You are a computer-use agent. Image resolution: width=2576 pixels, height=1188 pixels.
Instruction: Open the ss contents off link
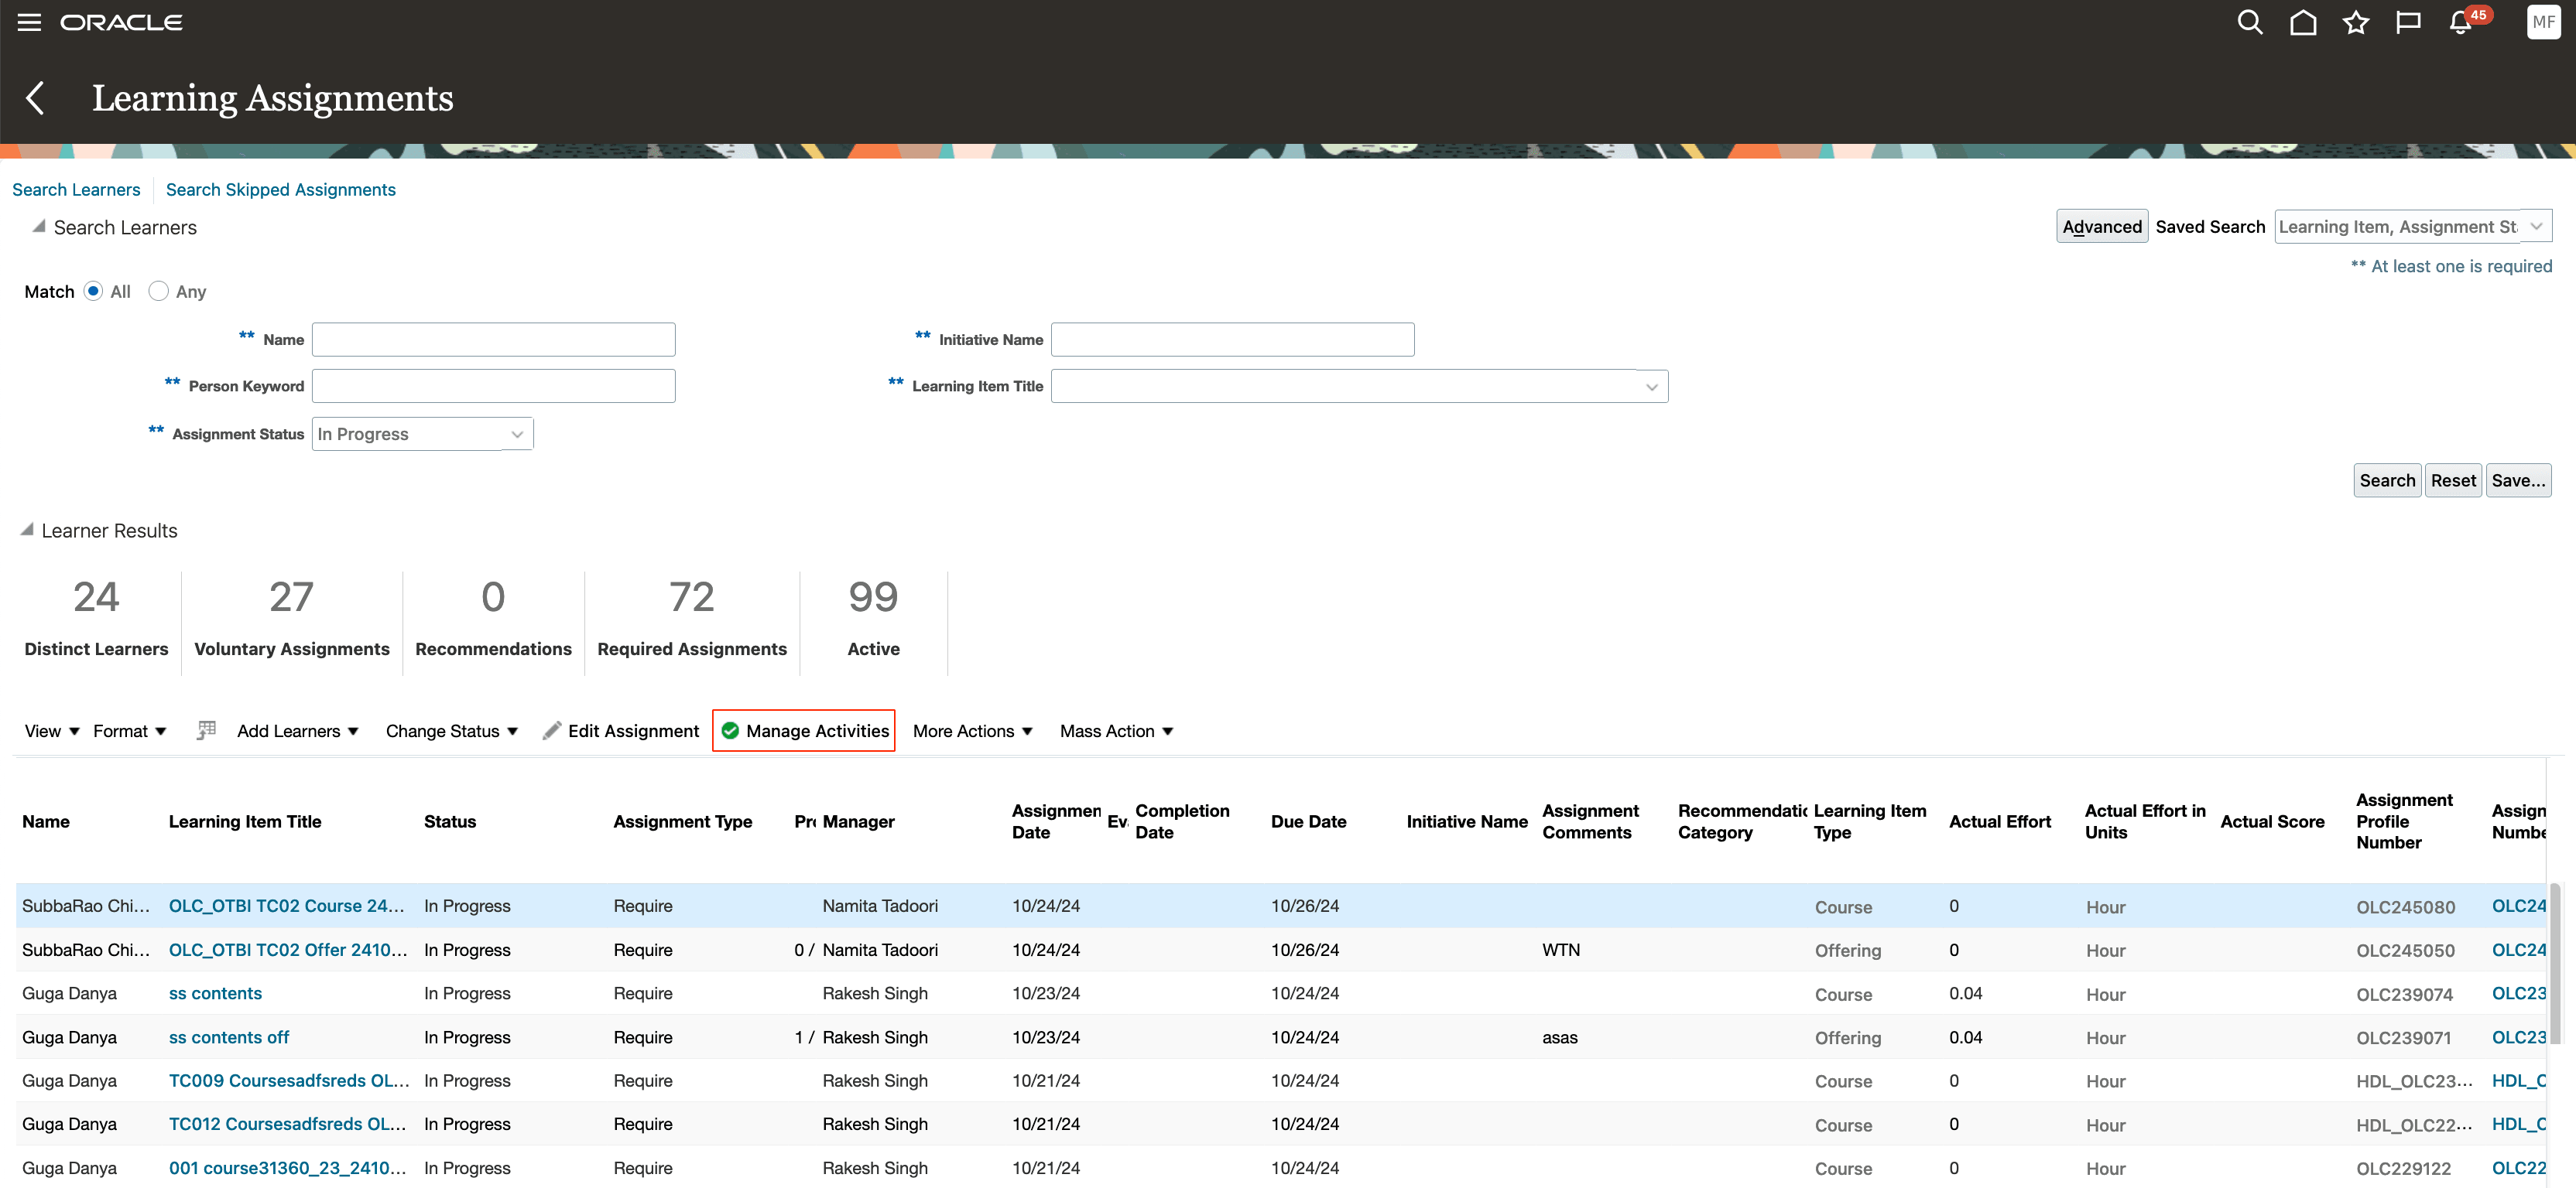click(228, 1036)
